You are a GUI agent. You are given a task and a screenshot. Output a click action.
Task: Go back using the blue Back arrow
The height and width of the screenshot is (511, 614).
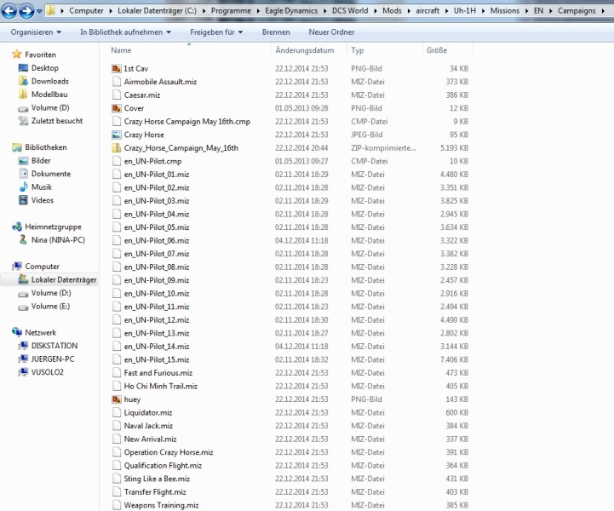tap(9, 10)
